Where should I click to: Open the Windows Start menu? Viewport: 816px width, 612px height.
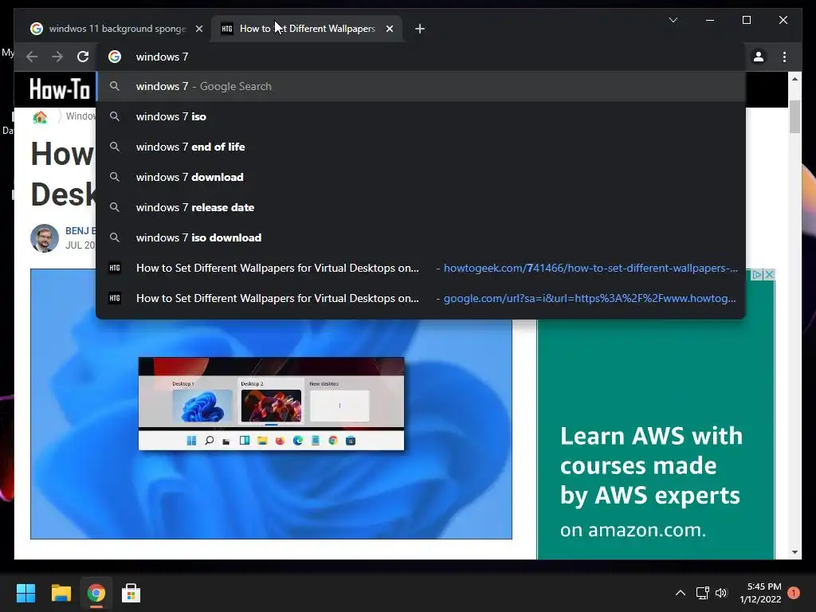click(x=25, y=593)
